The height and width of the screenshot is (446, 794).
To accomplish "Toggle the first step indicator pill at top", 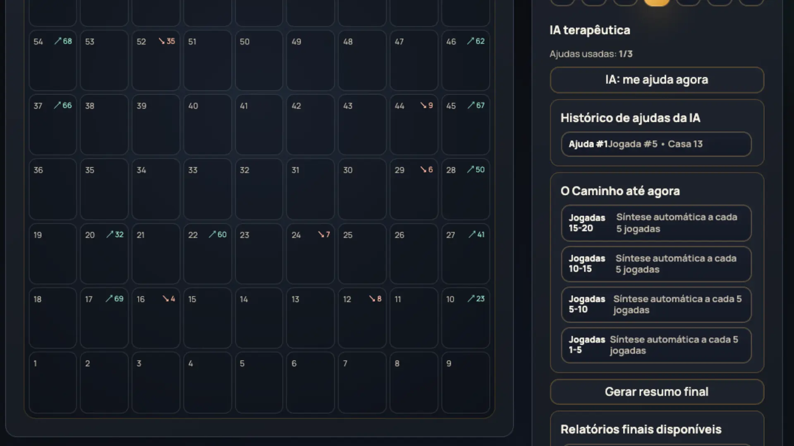I will coord(563,2).
